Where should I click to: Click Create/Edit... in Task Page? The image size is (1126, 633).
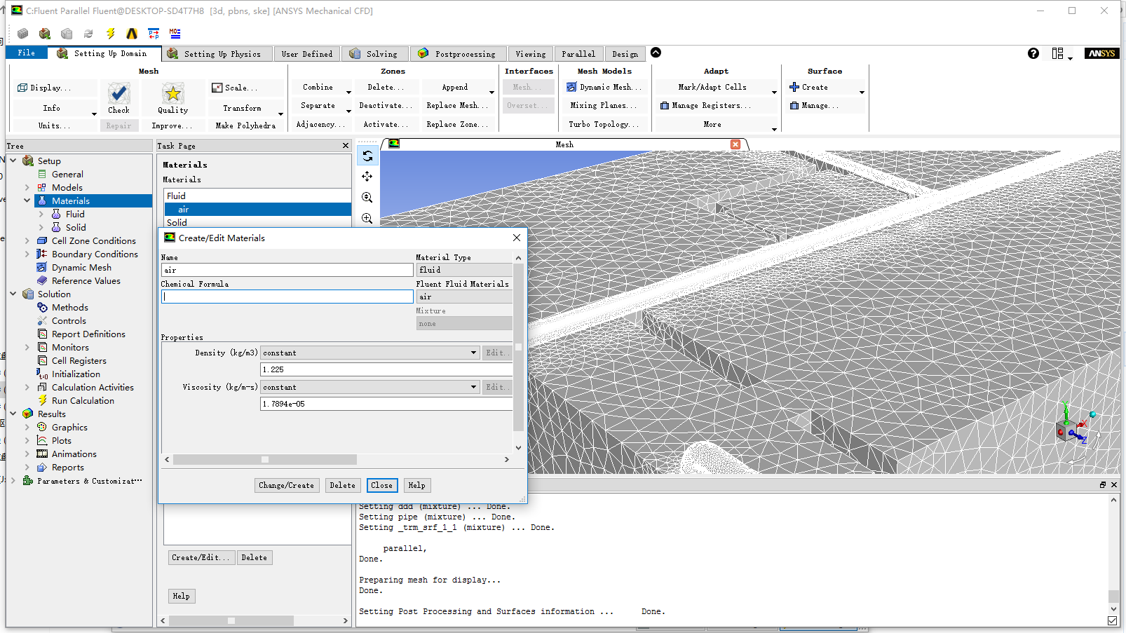pyautogui.click(x=201, y=557)
